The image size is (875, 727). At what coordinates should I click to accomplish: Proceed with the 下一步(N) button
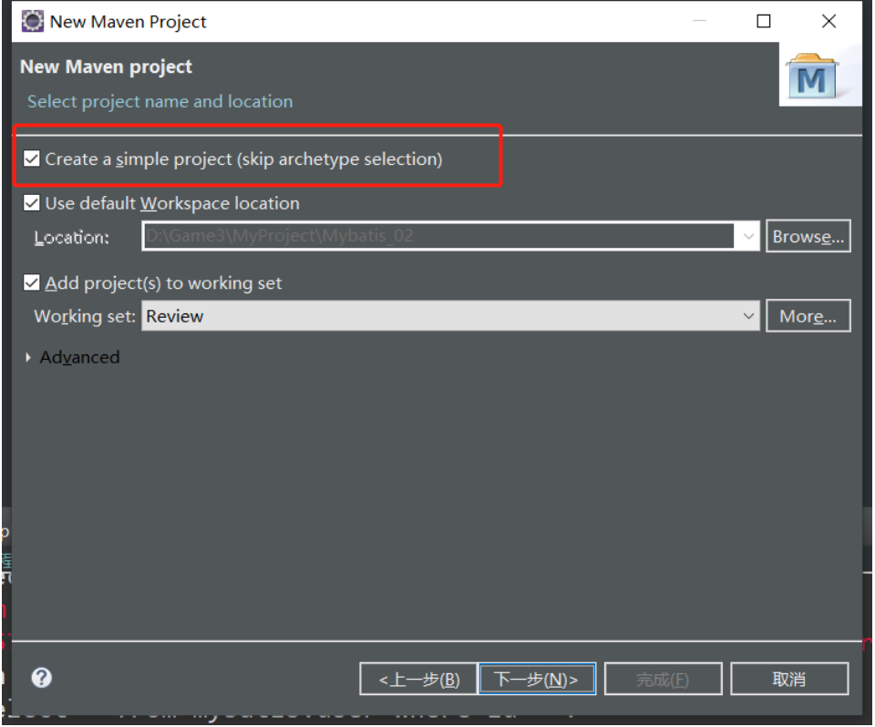pyautogui.click(x=537, y=679)
